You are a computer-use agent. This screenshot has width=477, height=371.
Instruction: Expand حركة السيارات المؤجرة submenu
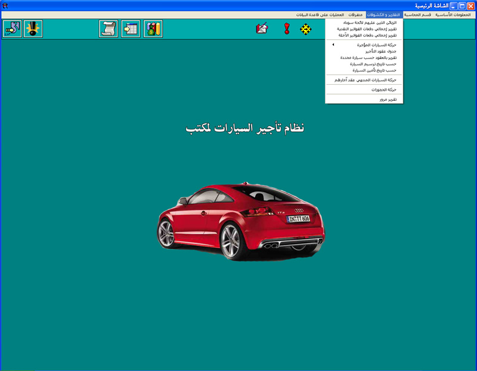click(x=364, y=45)
